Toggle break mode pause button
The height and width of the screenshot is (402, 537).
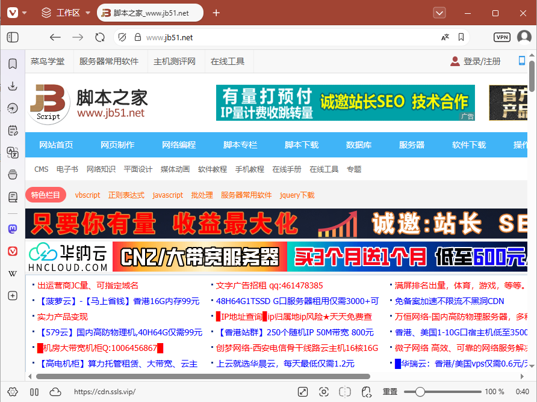34,392
